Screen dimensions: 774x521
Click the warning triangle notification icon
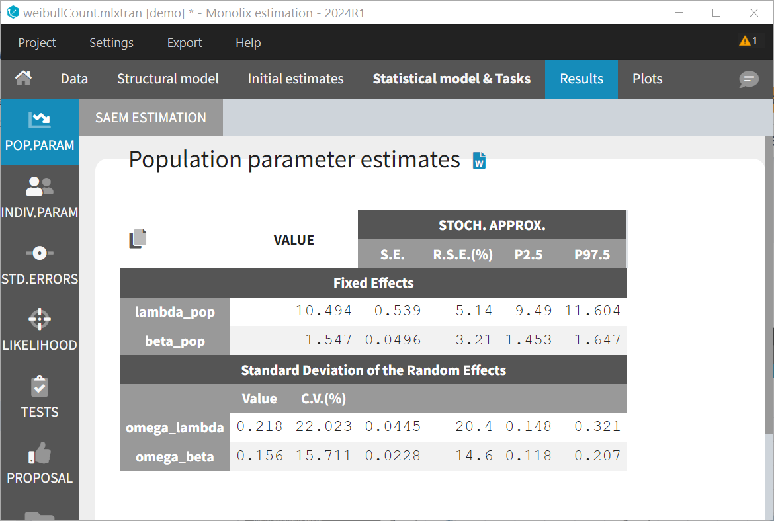pyautogui.click(x=748, y=41)
